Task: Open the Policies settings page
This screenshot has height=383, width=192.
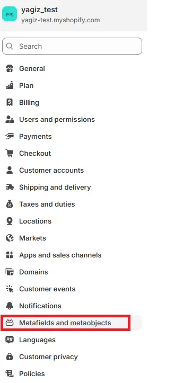Action: [72, 373]
